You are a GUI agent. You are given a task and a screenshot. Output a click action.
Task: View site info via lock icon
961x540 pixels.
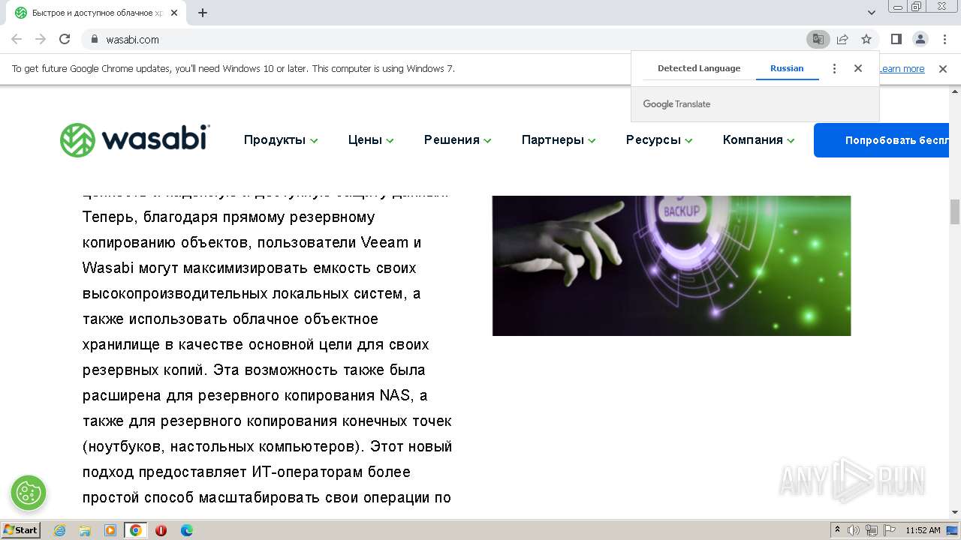click(95, 39)
